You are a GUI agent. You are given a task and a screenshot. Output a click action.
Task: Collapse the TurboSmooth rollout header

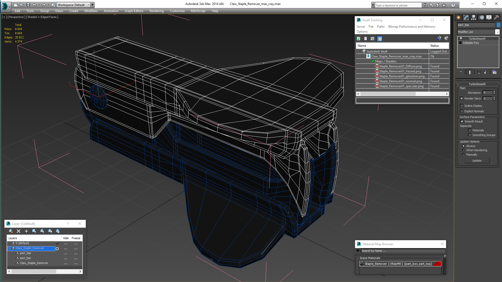pos(477,84)
